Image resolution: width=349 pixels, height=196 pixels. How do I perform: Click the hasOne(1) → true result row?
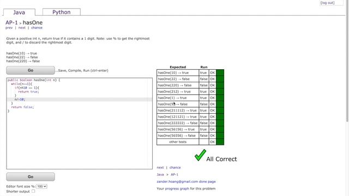tap(190, 98)
